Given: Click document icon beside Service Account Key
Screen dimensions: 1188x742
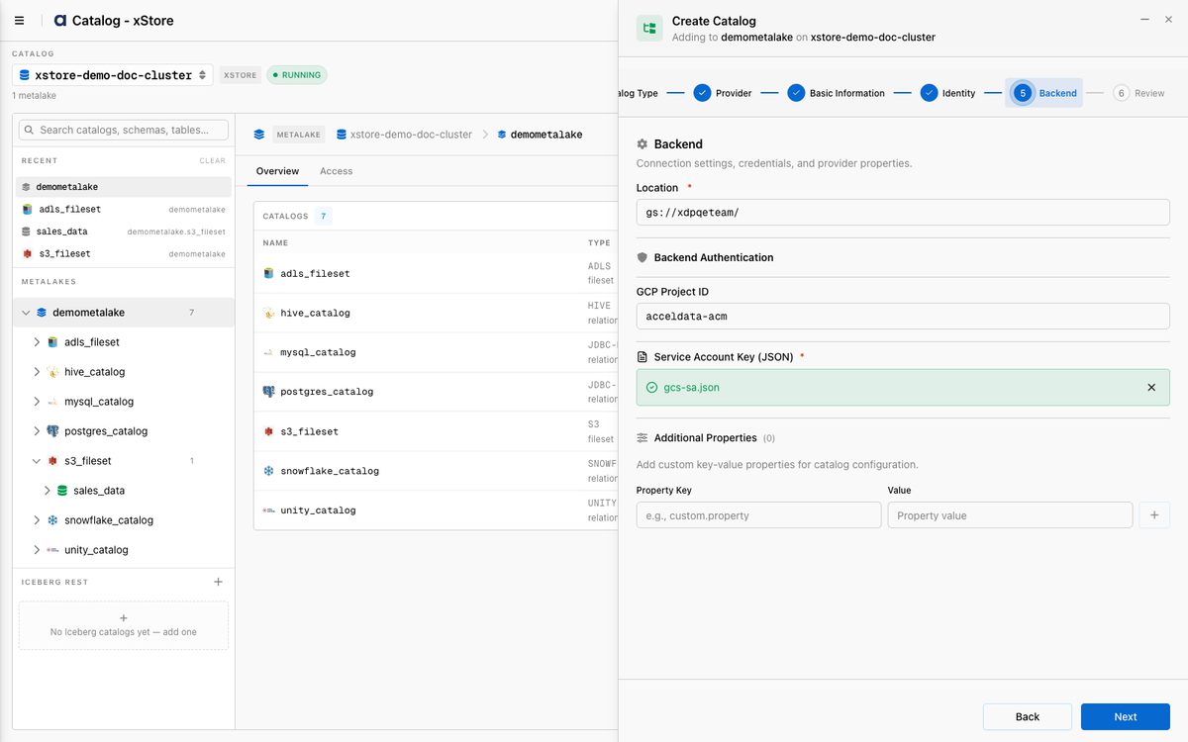Looking at the screenshot, I should [643, 356].
